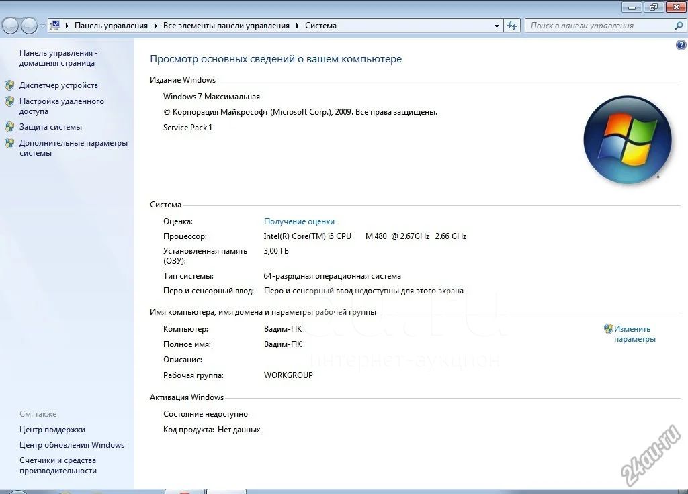Viewport: 688px width, 494px height.
Task: Go to «Панель управления» in the breadcrumb
Action: click(111, 26)
